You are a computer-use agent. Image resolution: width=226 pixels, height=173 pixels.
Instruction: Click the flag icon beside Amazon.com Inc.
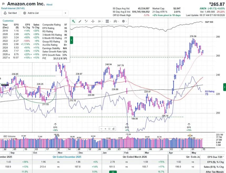[x=3, y=4]
